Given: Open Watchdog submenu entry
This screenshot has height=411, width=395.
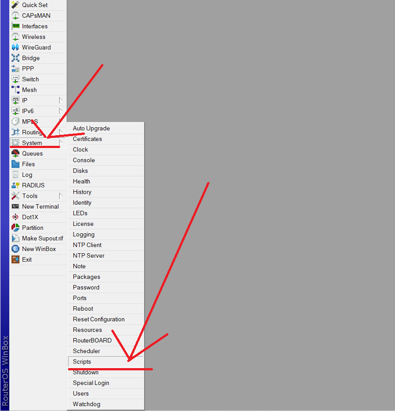Looking at the screenshot, I should (106, 404).
